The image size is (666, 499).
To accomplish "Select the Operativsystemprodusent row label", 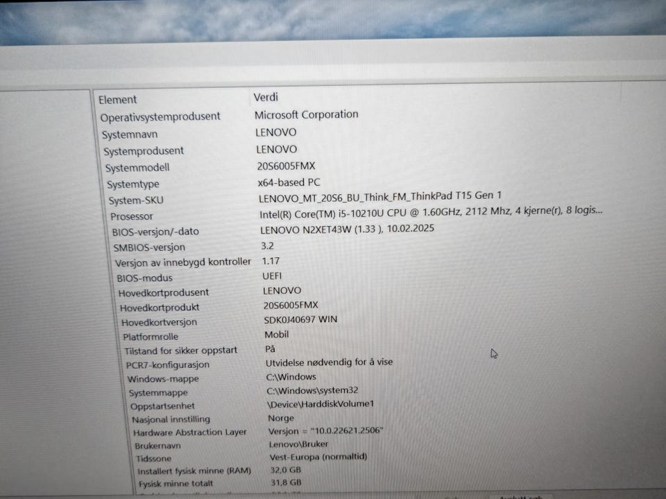I will (x=160, y=116).
